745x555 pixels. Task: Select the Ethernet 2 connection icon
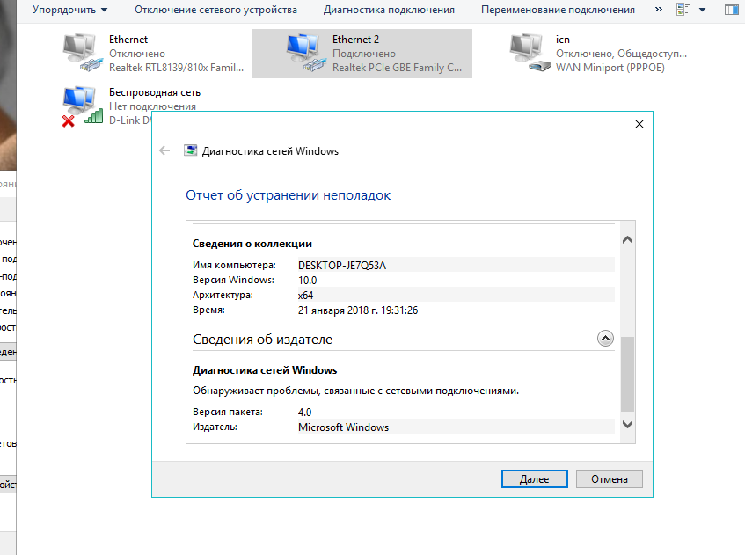point(306,53)
